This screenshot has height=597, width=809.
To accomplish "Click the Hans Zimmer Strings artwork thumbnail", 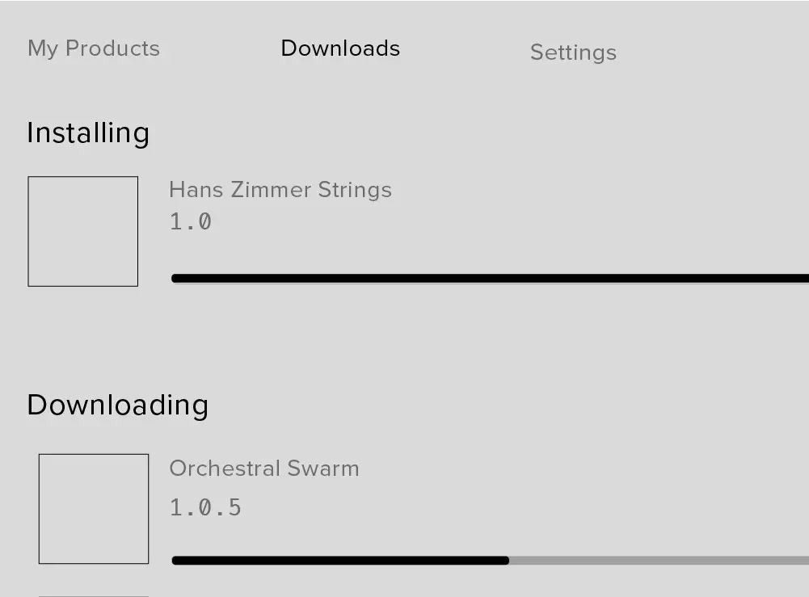I will (x=83, y=231).
